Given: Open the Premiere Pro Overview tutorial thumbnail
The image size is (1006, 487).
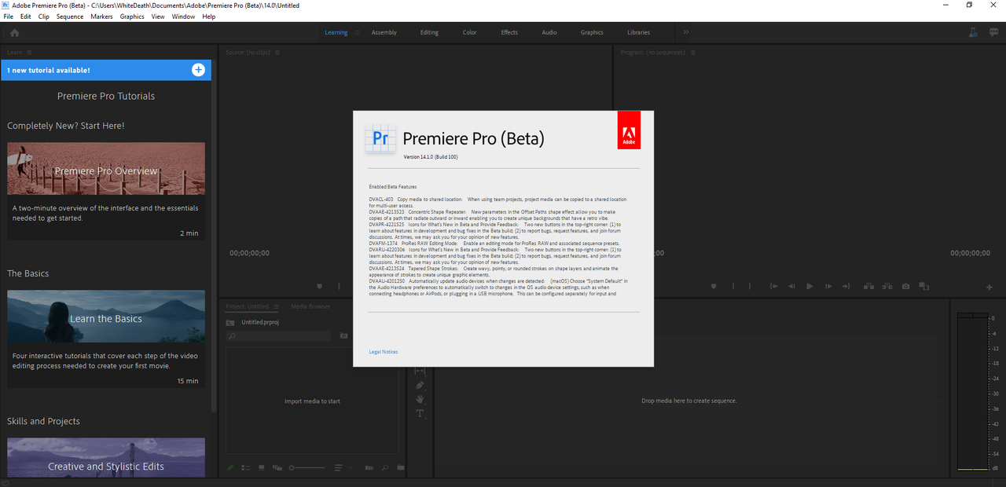Looking at the screenshot, I should pos(106,169).
